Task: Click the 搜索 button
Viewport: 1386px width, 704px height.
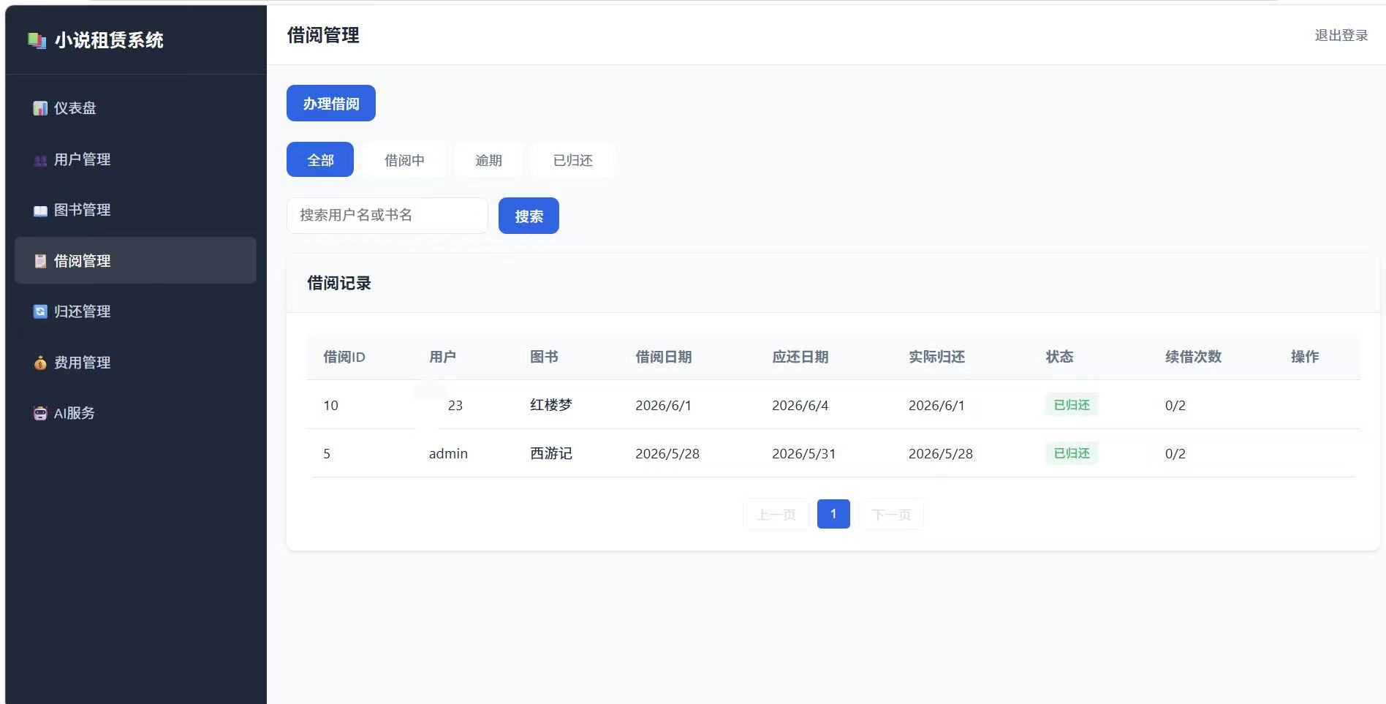Action: (529, 216)
